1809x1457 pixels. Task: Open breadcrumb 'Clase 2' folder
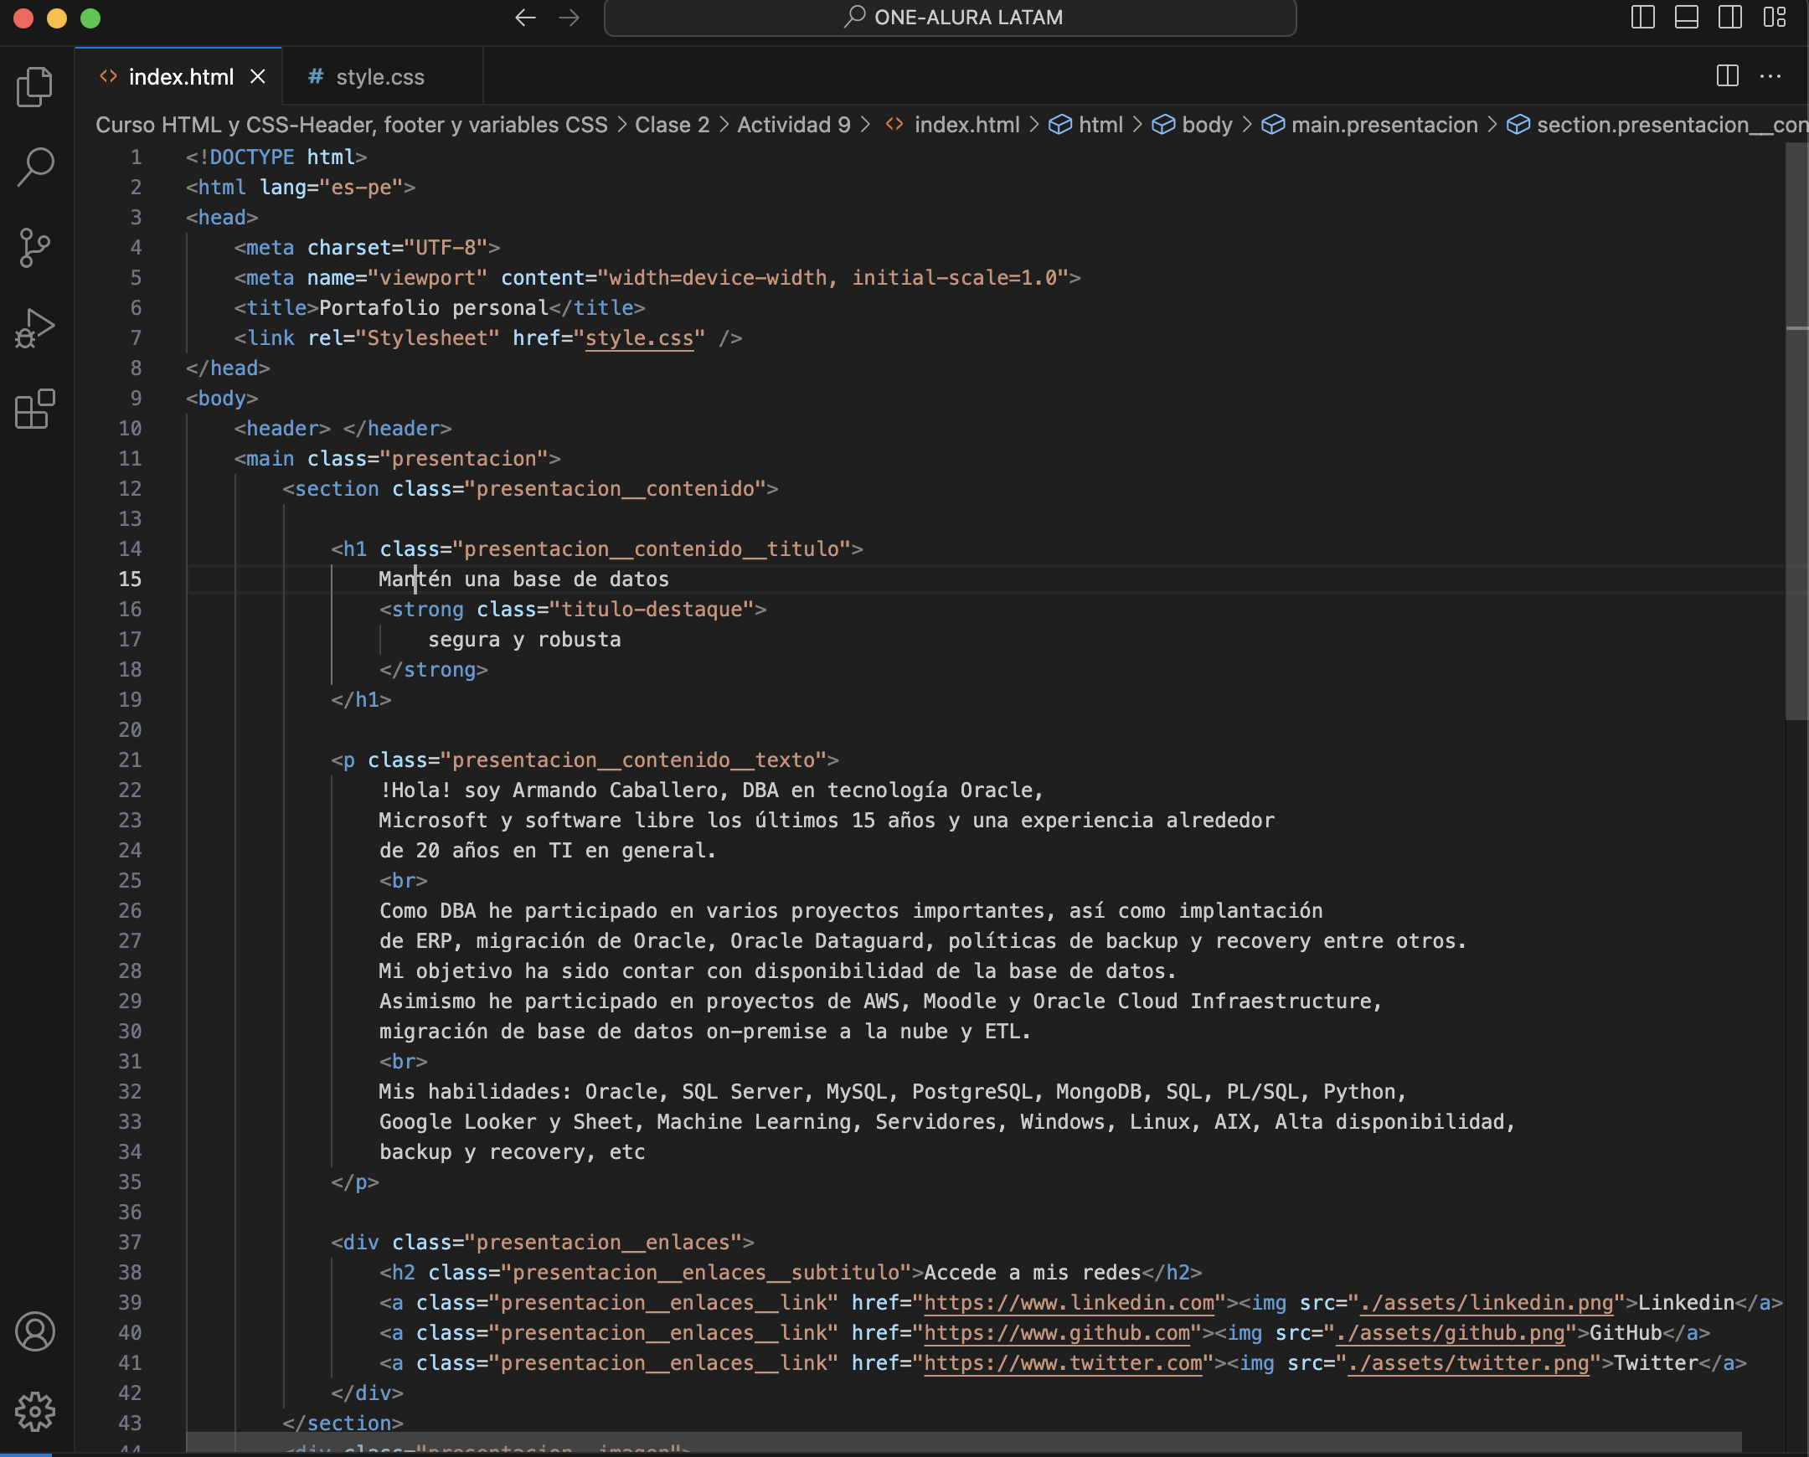point(672,125)
